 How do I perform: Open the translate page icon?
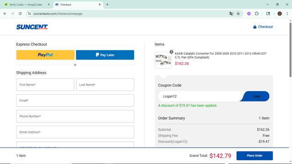point(231,14)
